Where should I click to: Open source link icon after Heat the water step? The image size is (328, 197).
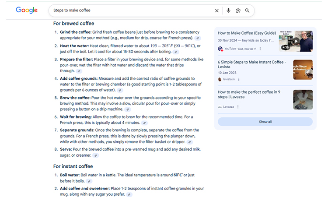point(175,52)
